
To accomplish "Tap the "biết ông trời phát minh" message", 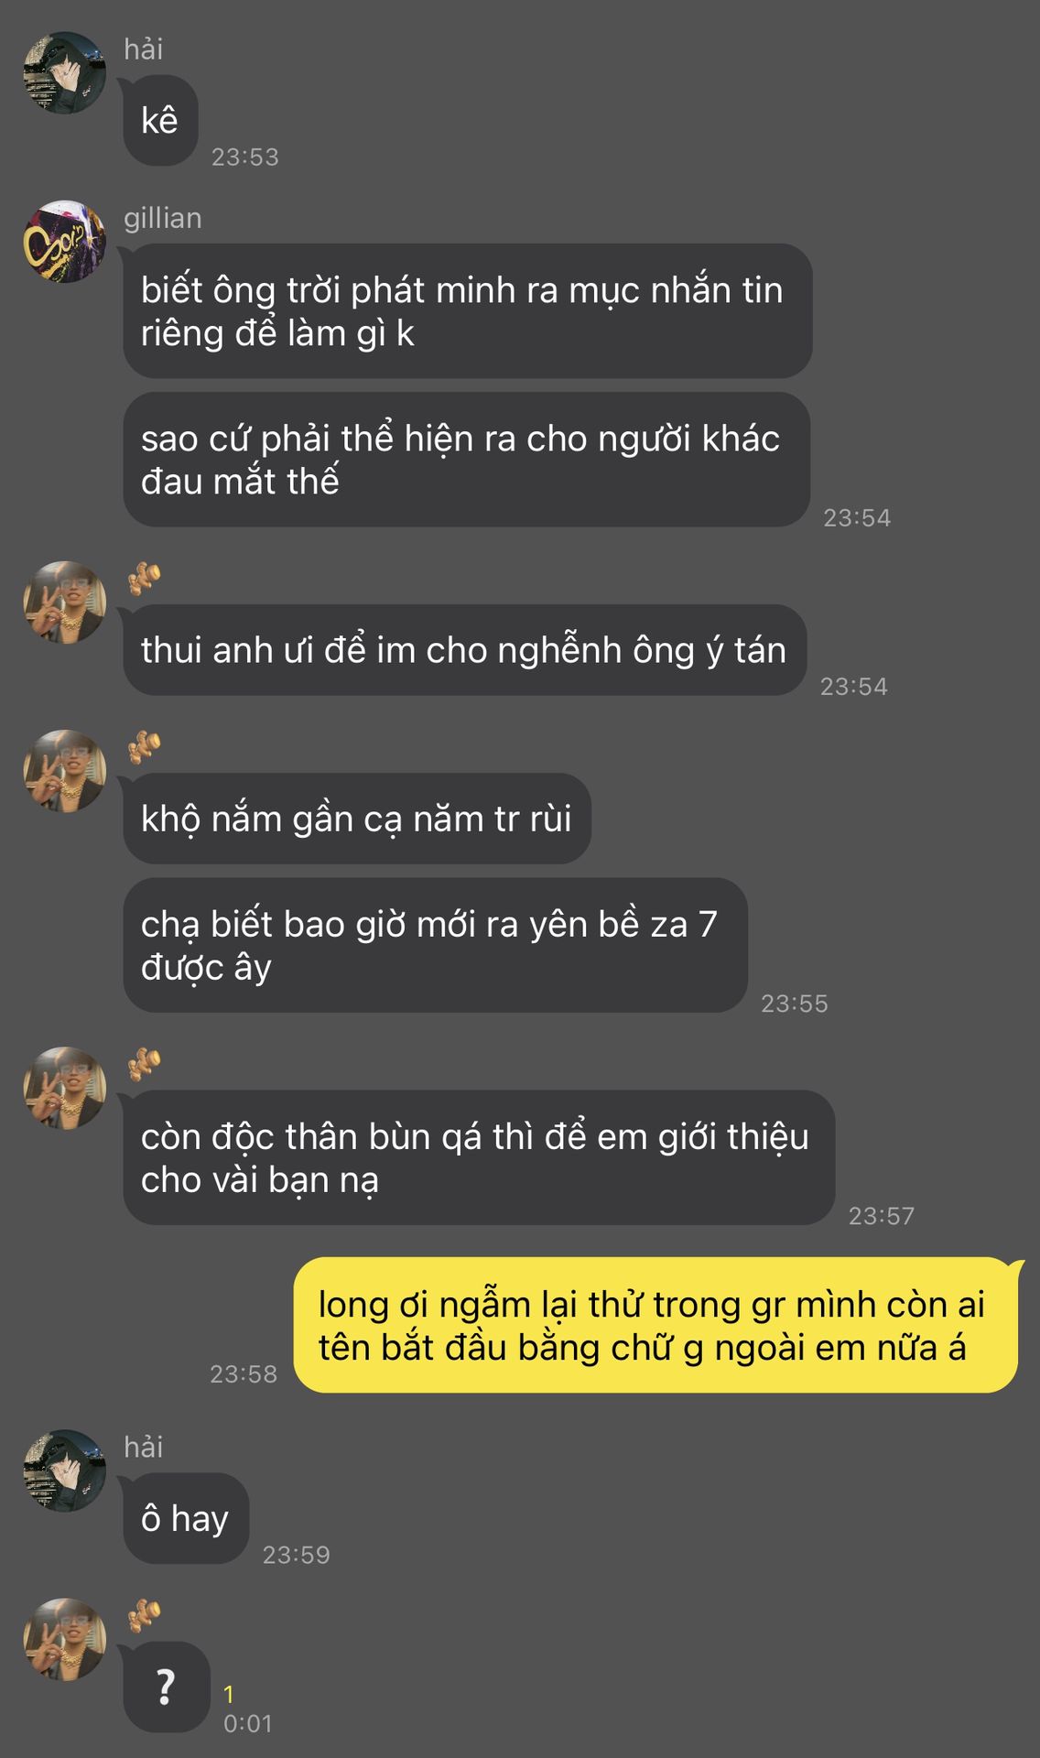I will (468, 311).
